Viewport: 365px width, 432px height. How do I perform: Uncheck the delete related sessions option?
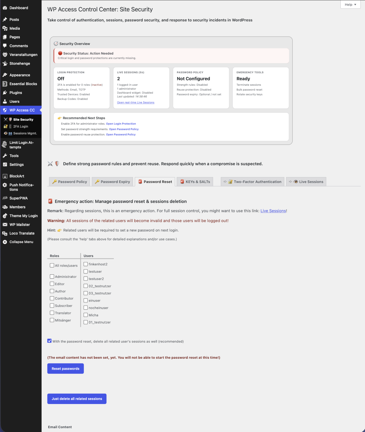[49, 341]
